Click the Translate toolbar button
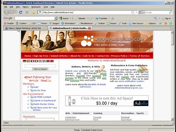This screenshot has width=176, height=132. [102, 18]
